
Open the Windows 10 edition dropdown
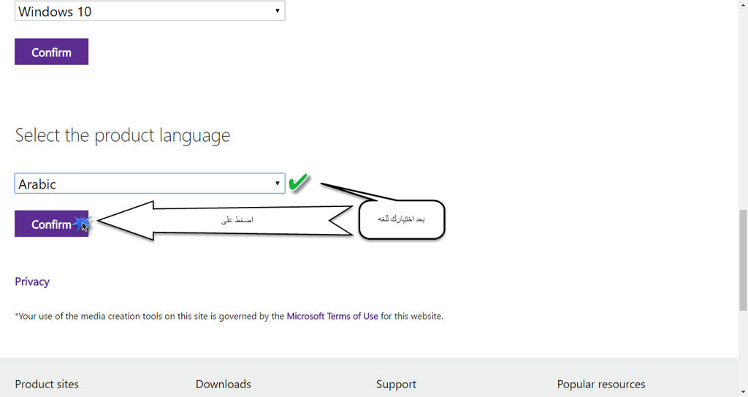(150, 11)
